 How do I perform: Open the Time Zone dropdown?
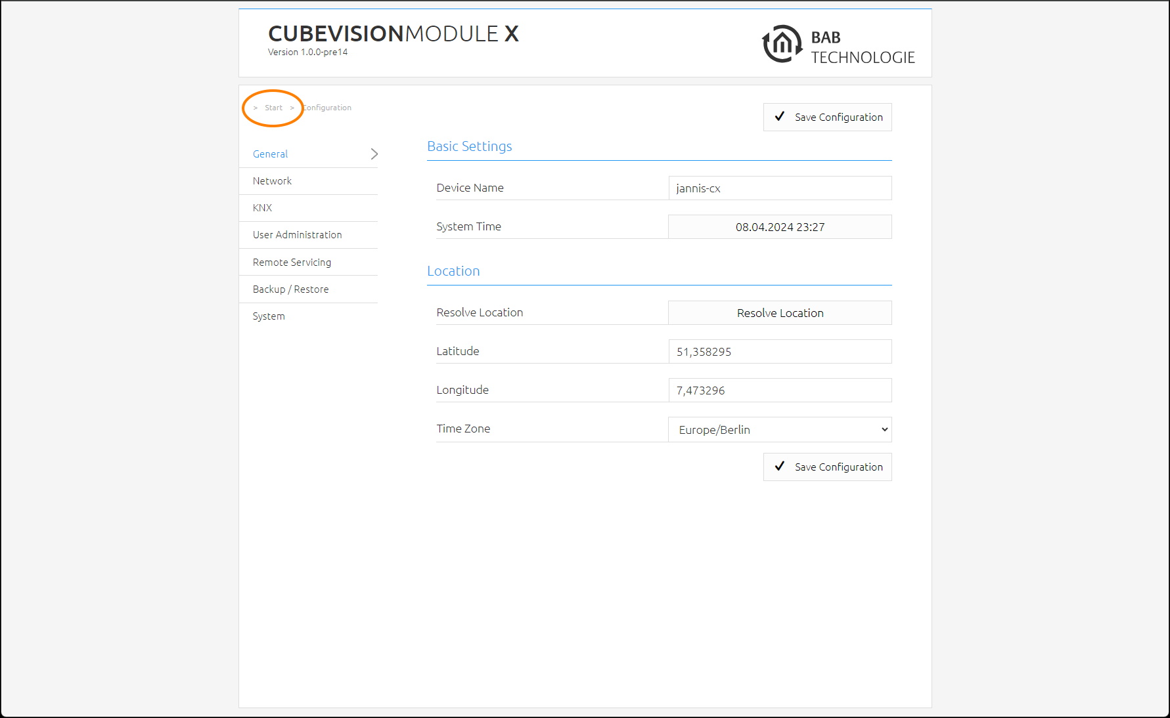pyautogui.click(x=780, y=430)
